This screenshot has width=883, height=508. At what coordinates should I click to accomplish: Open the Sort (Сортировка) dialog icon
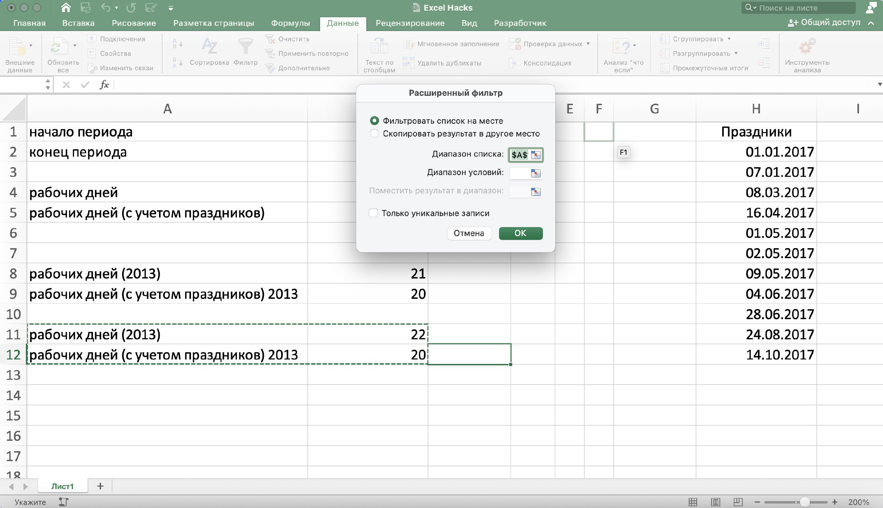(209, 46)
